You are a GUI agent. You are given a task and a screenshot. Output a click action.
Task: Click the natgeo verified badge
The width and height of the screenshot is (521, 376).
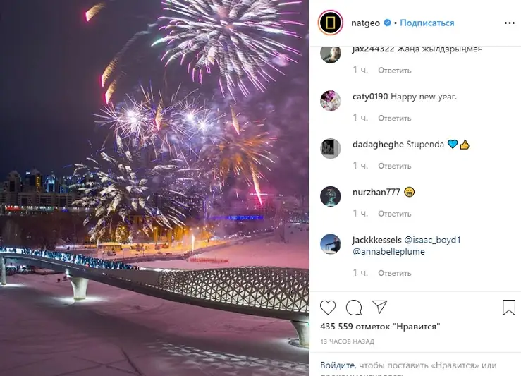[x=388, y=23]
